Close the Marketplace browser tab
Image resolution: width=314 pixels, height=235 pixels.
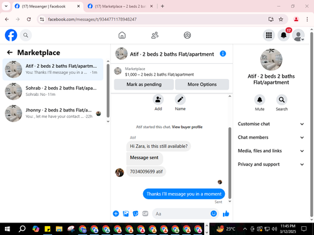click(151, 6)
